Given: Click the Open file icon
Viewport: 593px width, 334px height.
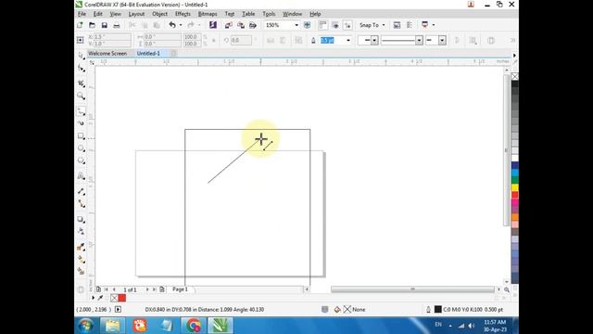Looking at the screenshot, I should coord(92,25).
